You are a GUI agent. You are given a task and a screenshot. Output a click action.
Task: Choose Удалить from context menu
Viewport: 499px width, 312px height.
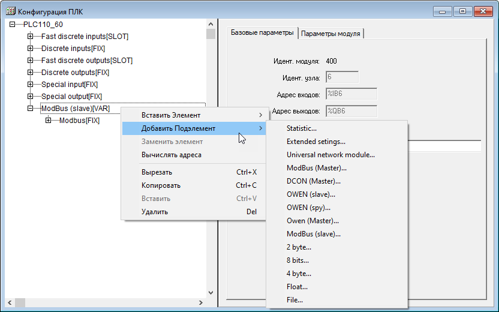(155, 212)
